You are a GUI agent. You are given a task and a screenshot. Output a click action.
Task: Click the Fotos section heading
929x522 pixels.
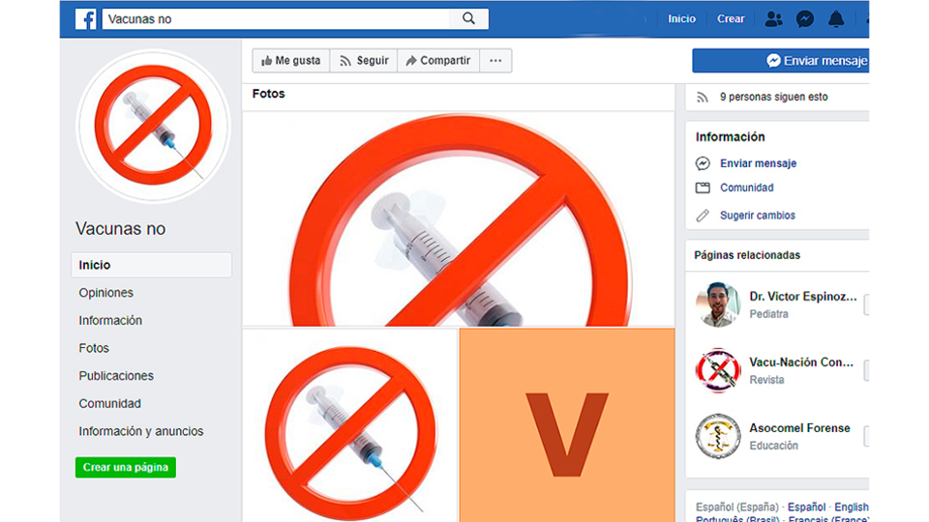coord(268,94)
